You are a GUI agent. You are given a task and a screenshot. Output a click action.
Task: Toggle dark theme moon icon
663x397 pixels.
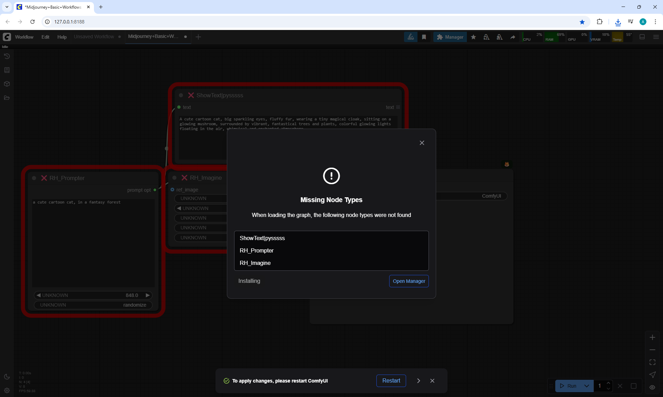pos(7,377)
